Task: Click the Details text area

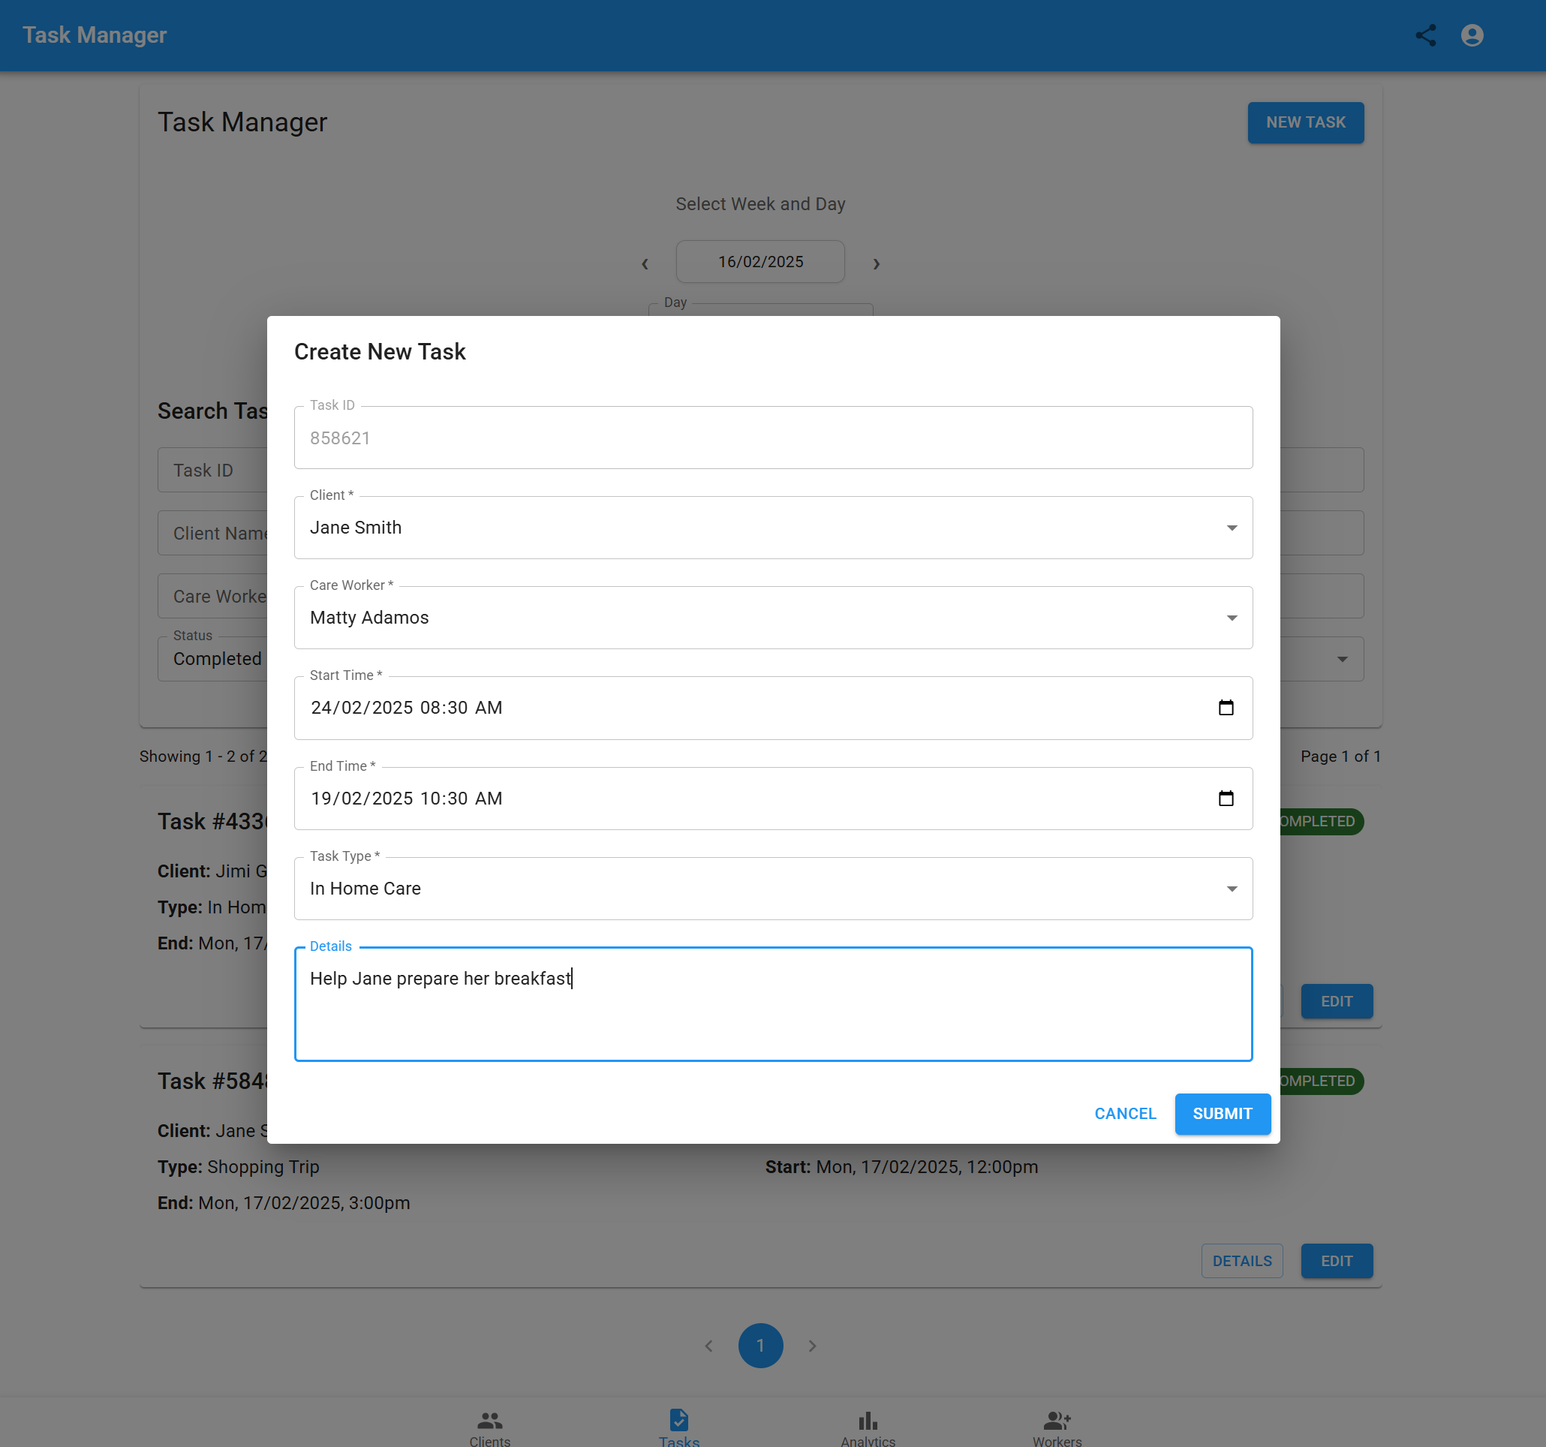Action: coord(773,1003)
